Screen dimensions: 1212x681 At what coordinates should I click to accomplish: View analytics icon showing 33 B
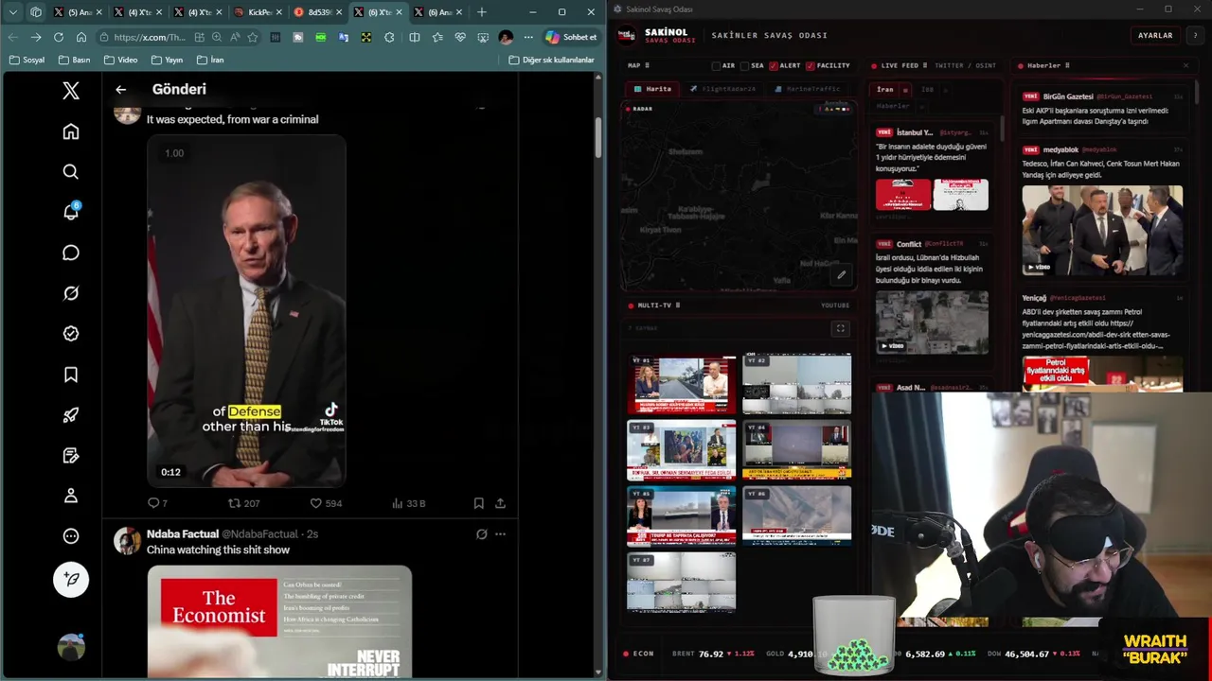point(408,503)
